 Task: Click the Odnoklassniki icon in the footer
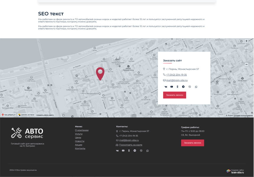click(x=129, y=150)
